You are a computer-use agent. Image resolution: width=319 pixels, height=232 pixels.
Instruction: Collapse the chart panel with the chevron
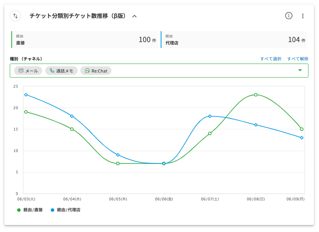(x=135, y=16)
